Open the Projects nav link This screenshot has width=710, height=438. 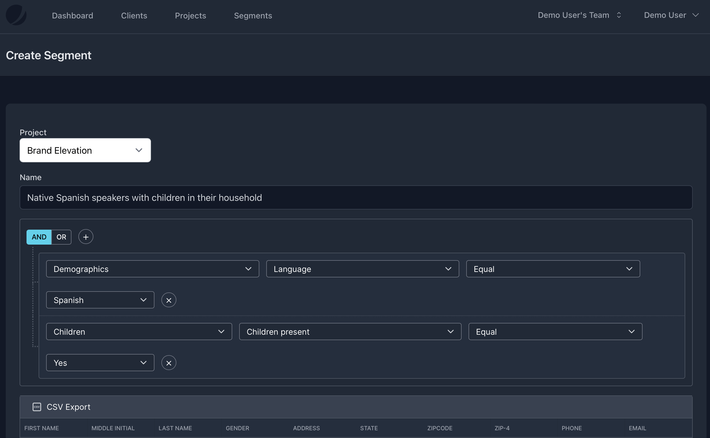(190, 15)
